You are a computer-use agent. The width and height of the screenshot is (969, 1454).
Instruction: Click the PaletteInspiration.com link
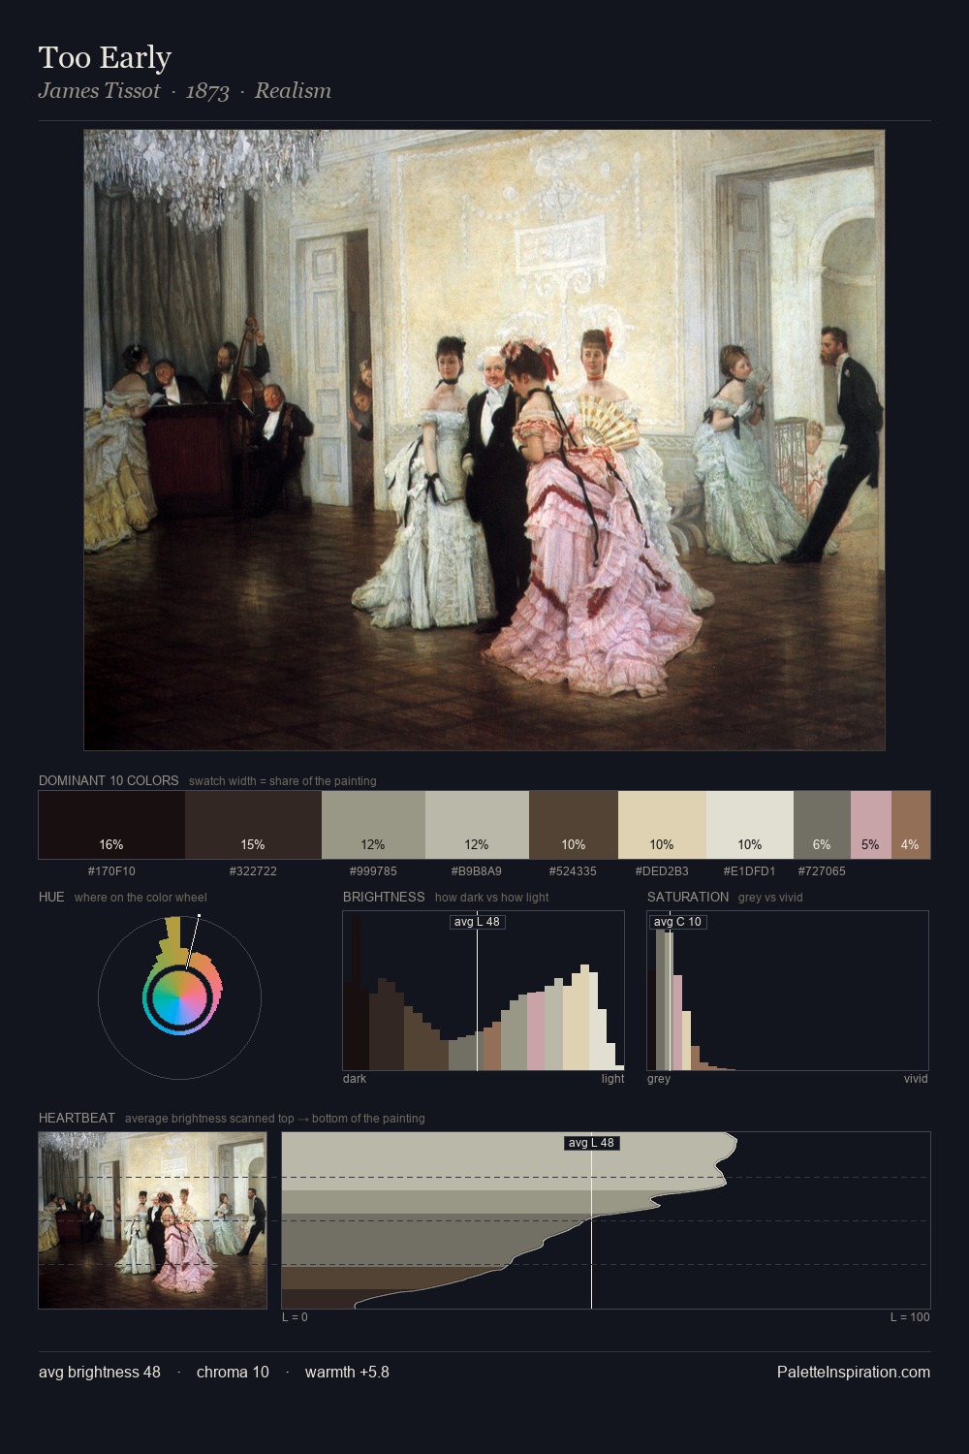click(x=854, y=1372)
